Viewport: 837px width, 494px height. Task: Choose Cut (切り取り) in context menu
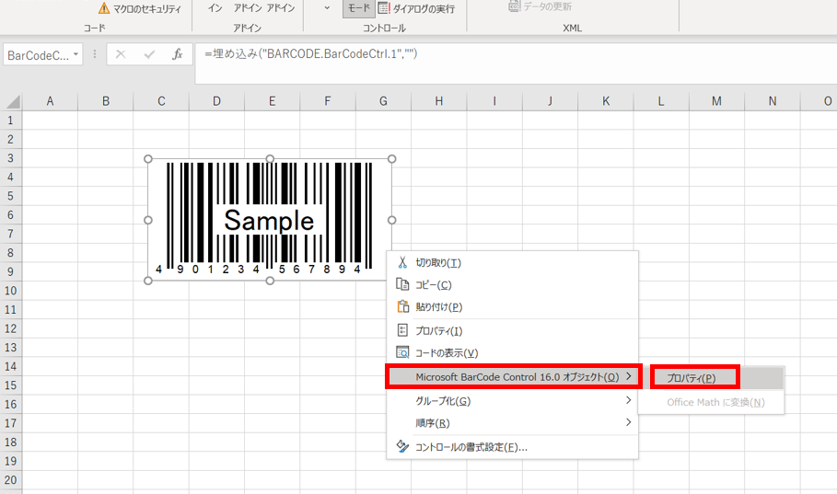point(512,262)
